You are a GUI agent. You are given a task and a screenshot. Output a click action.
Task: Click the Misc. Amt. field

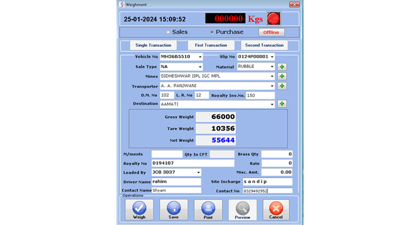[277, 172]
